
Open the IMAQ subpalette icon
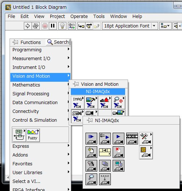(x=78, y=103)
